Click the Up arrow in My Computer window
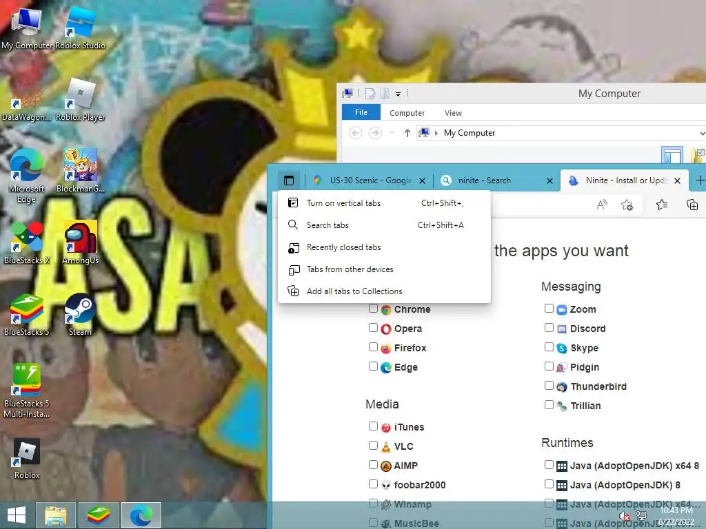This screenshot has height=529, width=706. point(407,133)
